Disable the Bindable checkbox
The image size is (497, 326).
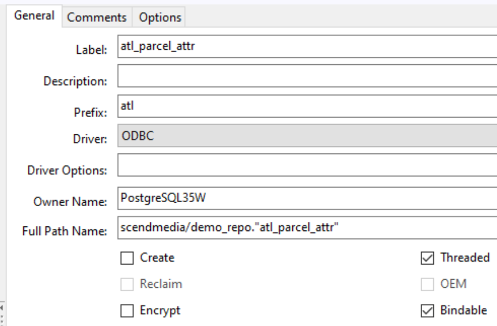tap(426, 310)
